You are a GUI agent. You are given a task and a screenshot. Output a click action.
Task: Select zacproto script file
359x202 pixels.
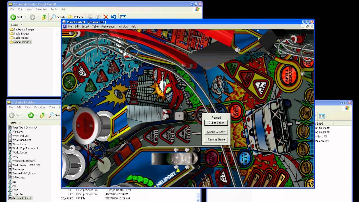pyautogui.click(x=16, y=194)
